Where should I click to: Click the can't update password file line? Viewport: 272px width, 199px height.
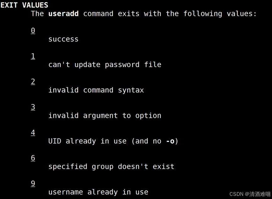[105, 65]
